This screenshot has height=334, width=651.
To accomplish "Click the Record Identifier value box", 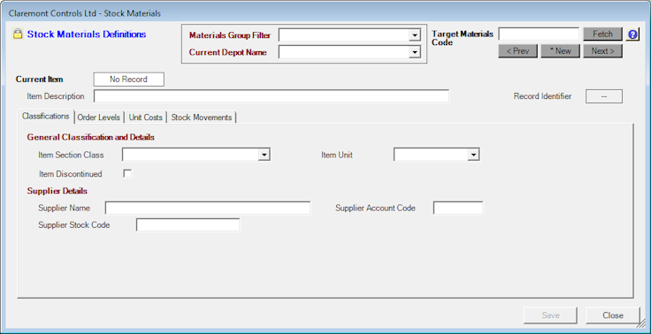I will click(x=604, y=96).
